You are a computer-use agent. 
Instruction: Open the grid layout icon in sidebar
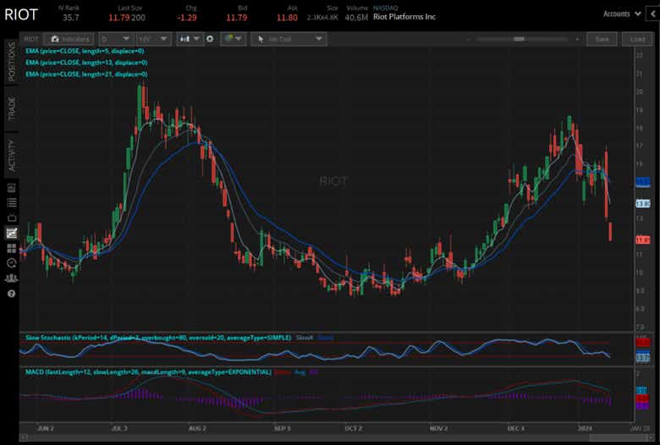click(x=12, y=248)
